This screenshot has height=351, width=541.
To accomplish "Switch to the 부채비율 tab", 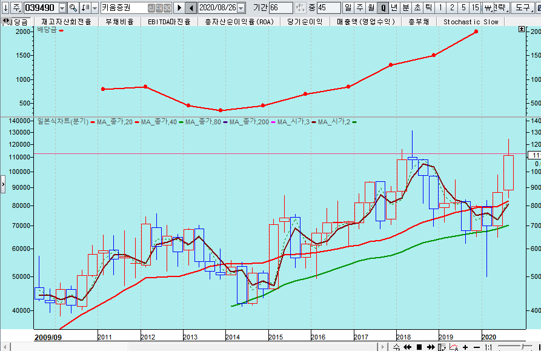I will pos(119,21).
